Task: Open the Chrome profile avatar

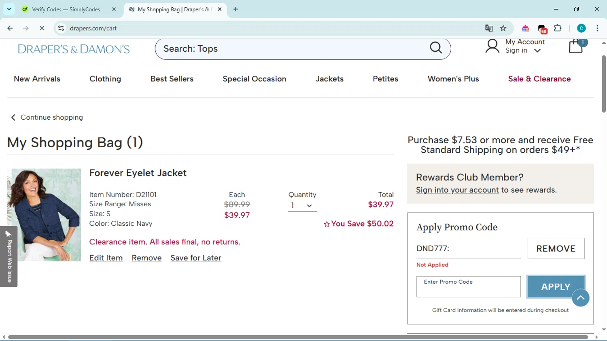Action: (x=582, y=28)
